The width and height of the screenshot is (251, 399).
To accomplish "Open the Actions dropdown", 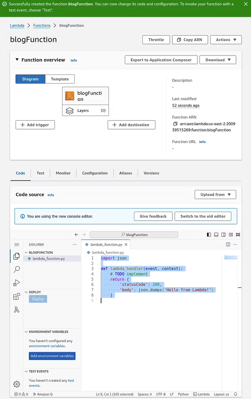I will [226, 40].
